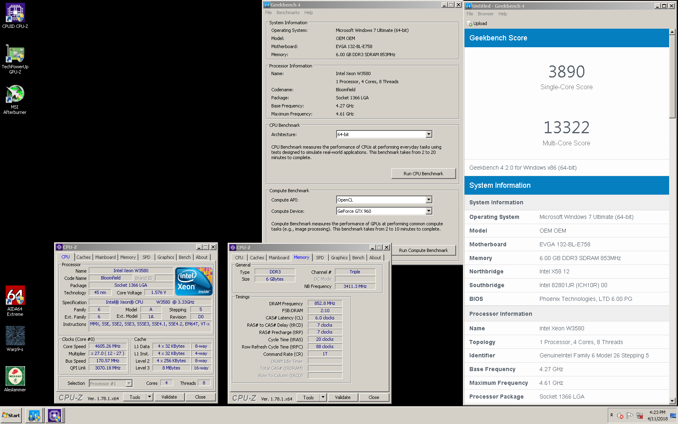Click Run CPU Benchmark button
The height and width of the screenshot is (424, 678).
click(x=423, y=174)
